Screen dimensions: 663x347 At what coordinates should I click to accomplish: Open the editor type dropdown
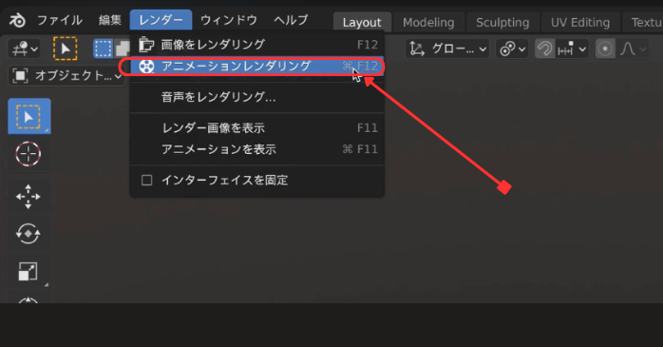point(25,49)
